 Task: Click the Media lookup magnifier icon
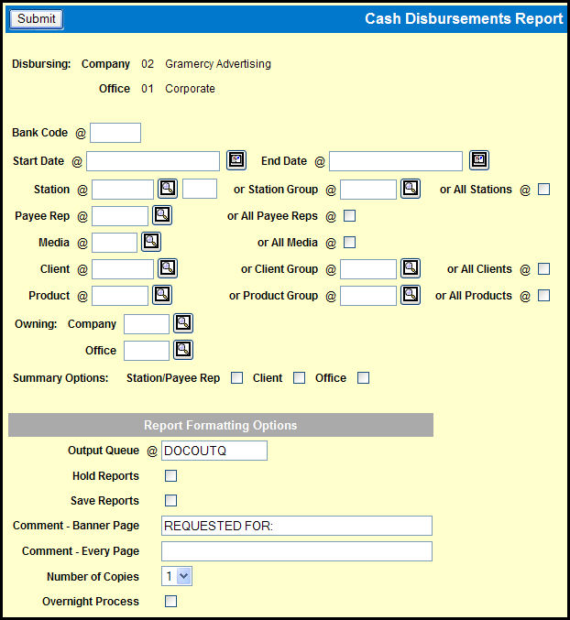tap(150, 242)
